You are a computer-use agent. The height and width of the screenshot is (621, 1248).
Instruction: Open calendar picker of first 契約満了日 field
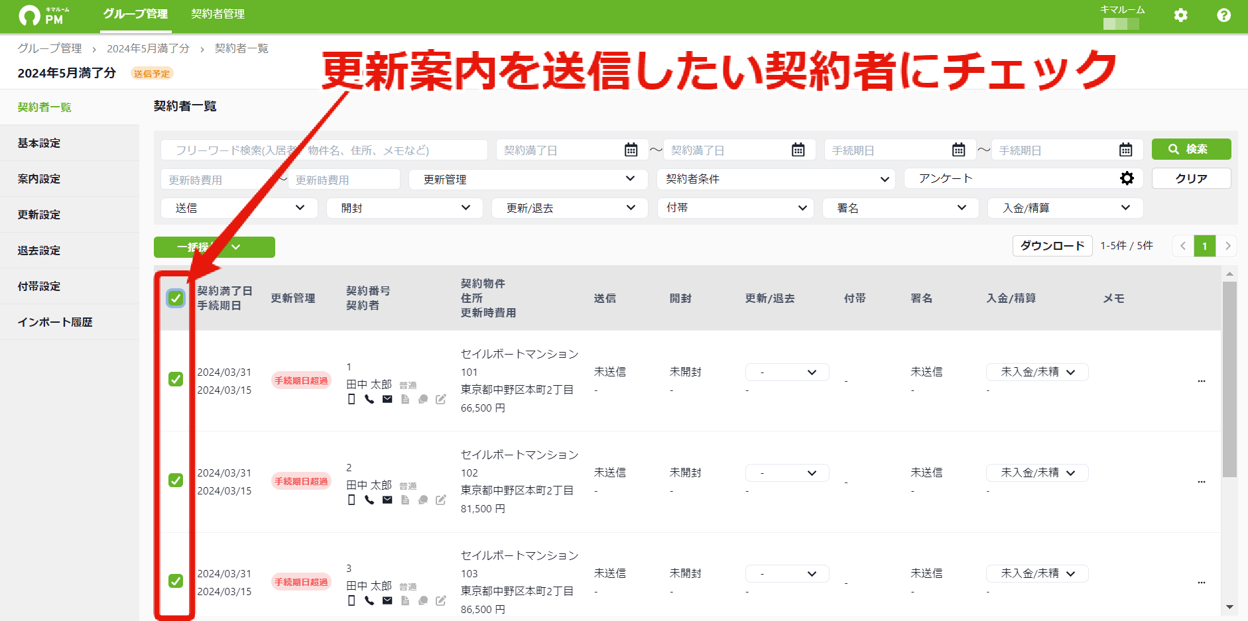click(631, 150)
